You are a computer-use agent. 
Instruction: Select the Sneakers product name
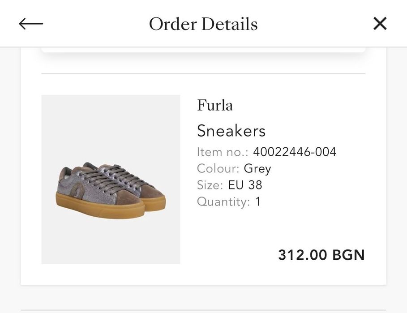coord(231,131)
